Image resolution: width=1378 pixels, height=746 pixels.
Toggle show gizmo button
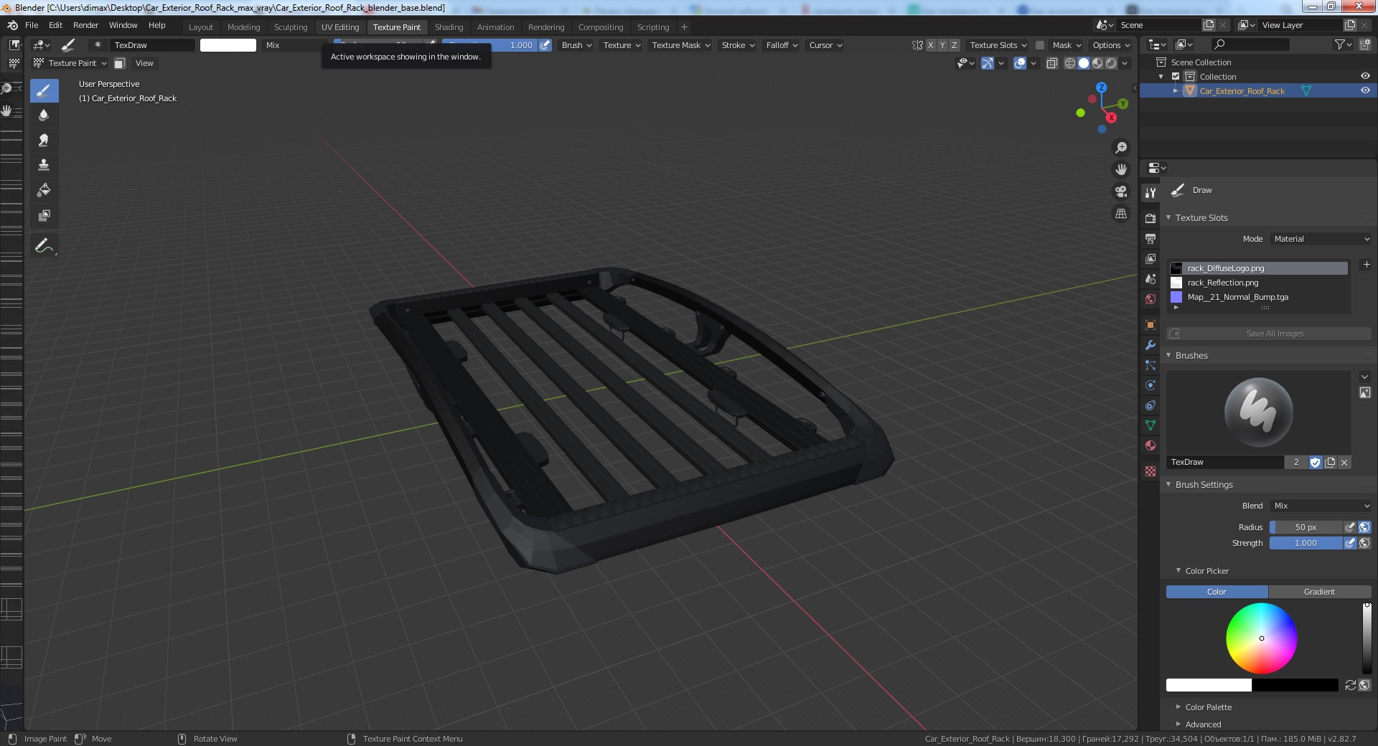click(x=988, y=63)
